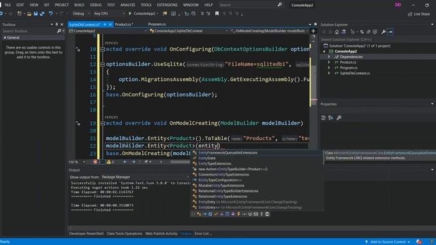Screen dimensions: 436x245
Task: Open the ConsoleApp2.SqliteDbContext type dropdown
Action: pyautogui.click(x=189, y=31)
